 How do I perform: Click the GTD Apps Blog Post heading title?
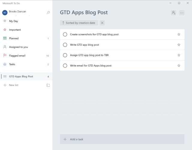[84, 13]
